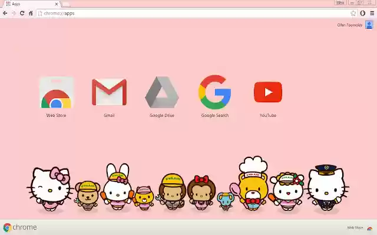
Task: Close the Apps tab
Action: click(57, 4)
